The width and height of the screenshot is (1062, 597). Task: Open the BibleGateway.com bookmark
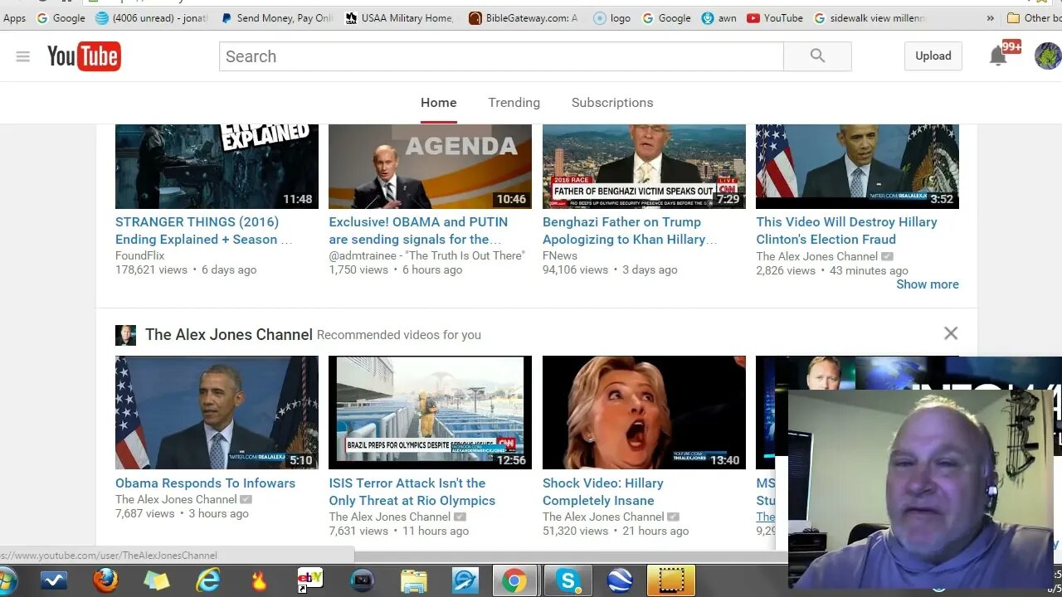tap(524, 17)
